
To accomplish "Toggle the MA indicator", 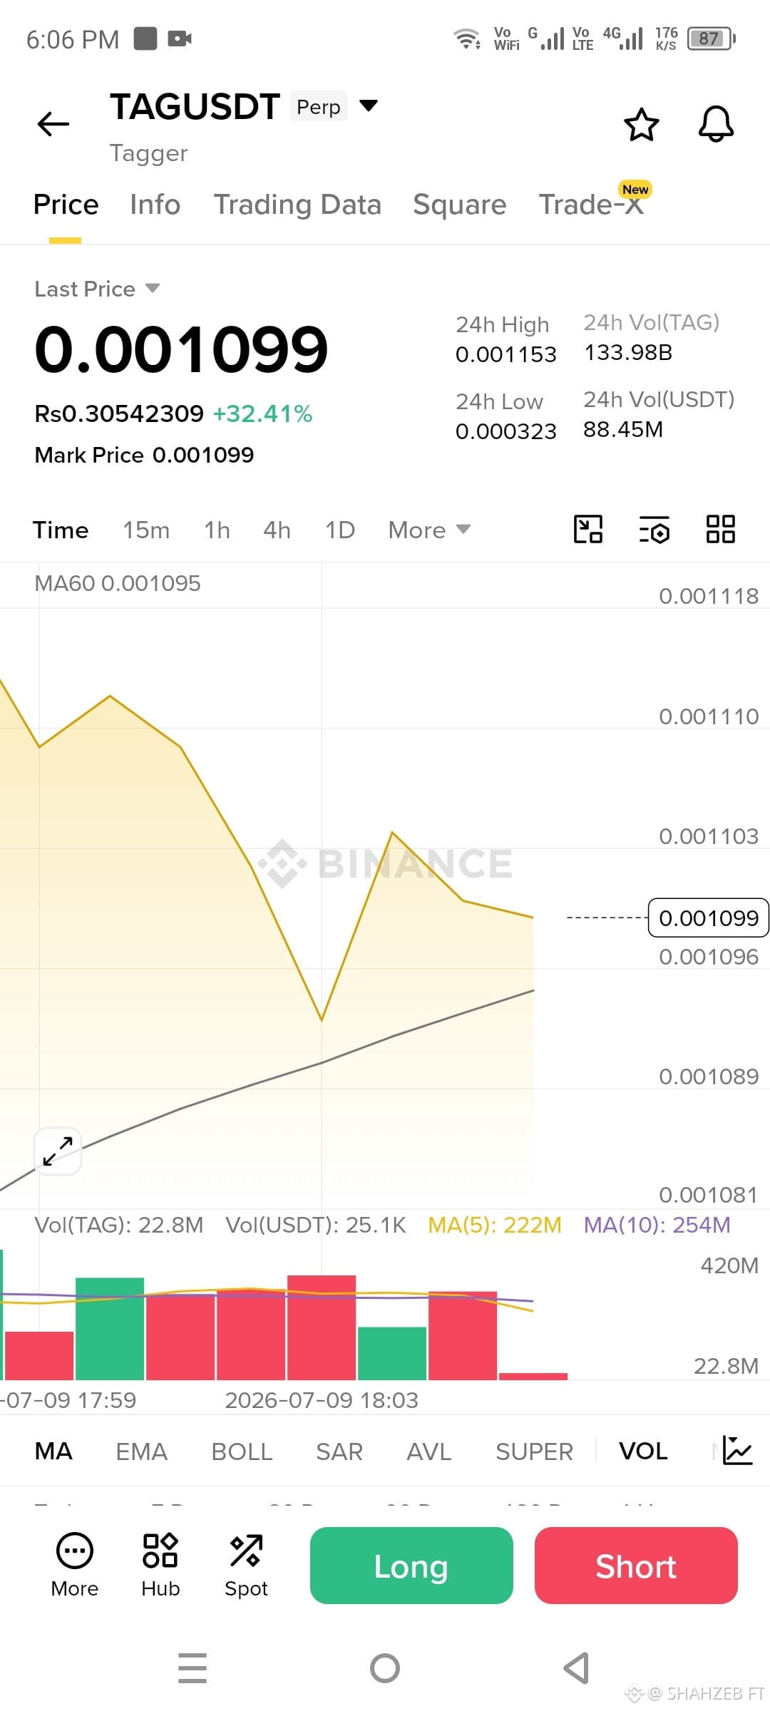I will pos(53,1451).
